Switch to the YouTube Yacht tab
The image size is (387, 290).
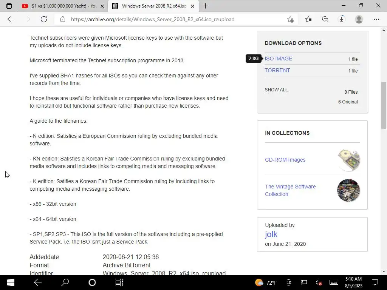coord(63,6)
